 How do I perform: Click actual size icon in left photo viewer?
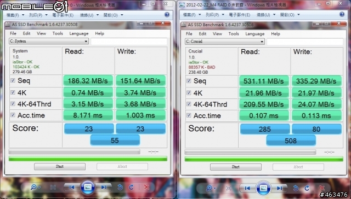[53, 187]
